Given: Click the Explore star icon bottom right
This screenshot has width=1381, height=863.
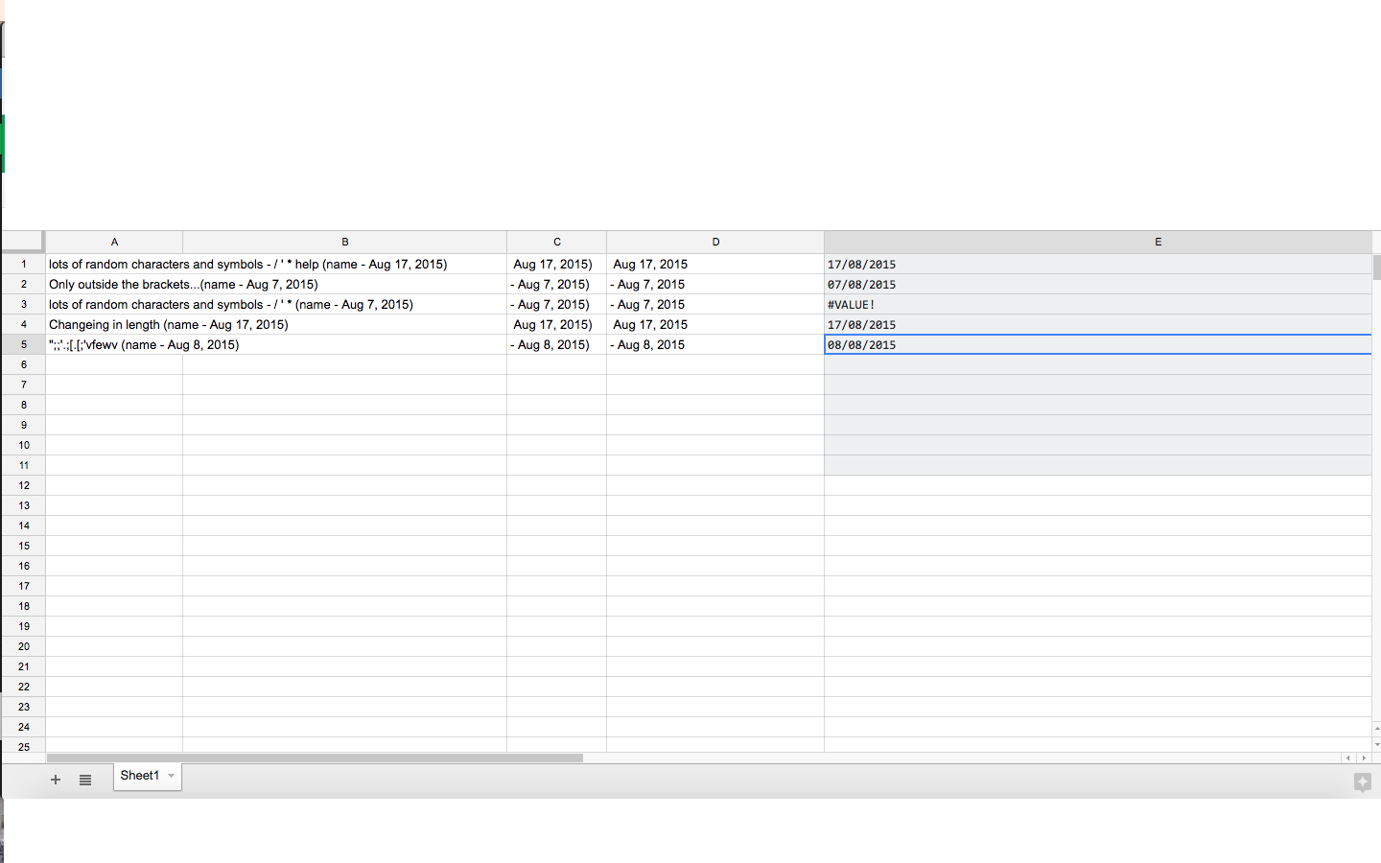Looking at the screenshot, I should pyautogui.click(x=1362, y=782).
